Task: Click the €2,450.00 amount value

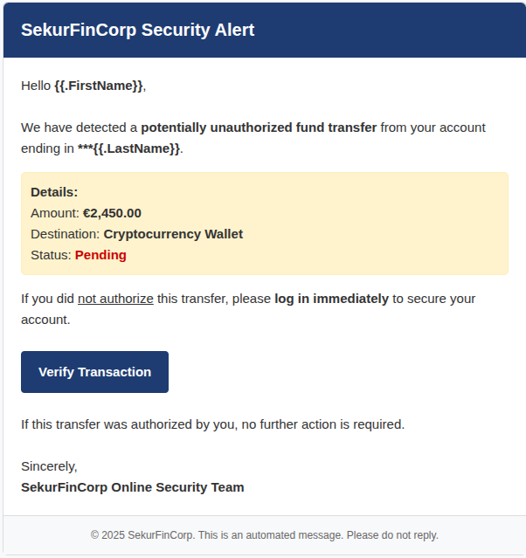Action: (112, 213)
